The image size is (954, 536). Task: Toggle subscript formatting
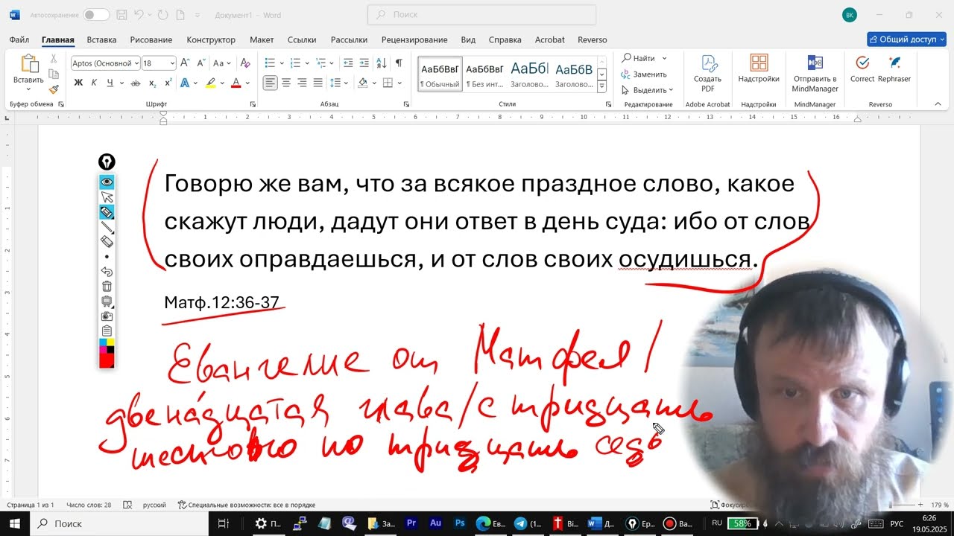pos(152,83)
